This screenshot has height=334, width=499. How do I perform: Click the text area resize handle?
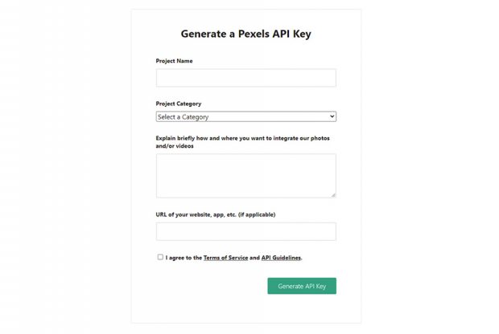(x=333, y=194)
